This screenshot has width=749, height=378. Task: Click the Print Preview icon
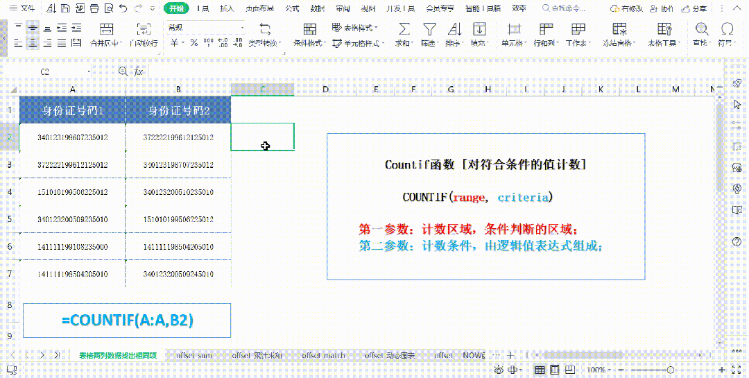click(x=109, y=8)
